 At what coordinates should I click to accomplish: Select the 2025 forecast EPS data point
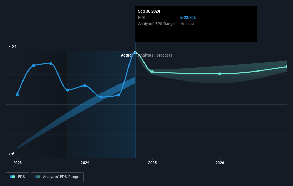152,72
